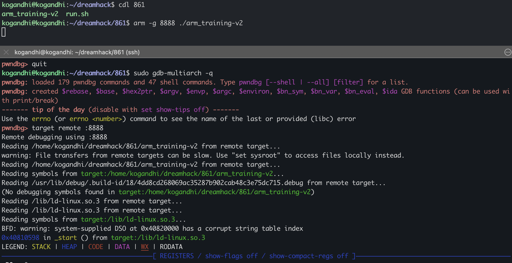Image resolution: width=512 pixels, height=263 pixels.
Task: Click arm_training-v2 in the directory listing
Action: point(30,14)
